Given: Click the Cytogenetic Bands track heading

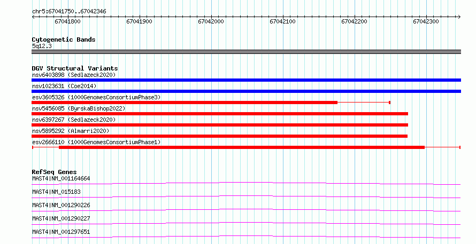Looking at the screenshot, I should 64,40.
